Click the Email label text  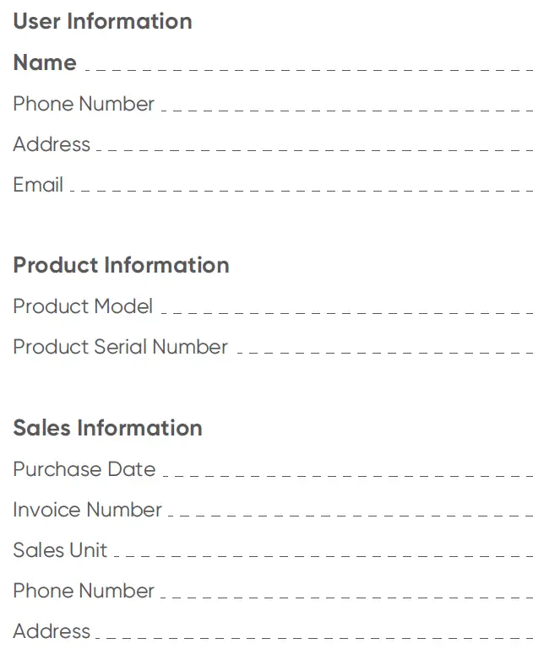coord(38,185)
